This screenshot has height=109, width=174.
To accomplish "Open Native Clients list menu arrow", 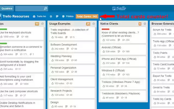I will [x=145, y=24].
